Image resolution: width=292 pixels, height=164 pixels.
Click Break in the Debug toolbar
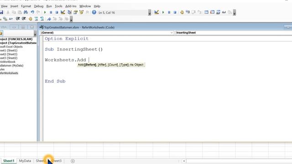pyautogui.click(x=169, y=12)
